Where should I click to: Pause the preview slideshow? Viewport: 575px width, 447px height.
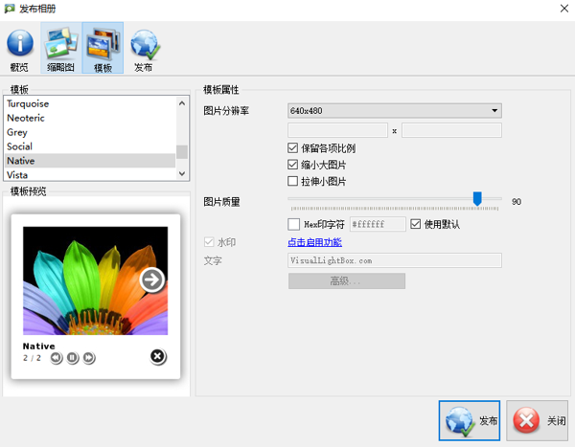(x=73, y=358)
